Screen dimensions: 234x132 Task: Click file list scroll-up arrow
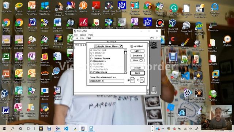(125, 50)
